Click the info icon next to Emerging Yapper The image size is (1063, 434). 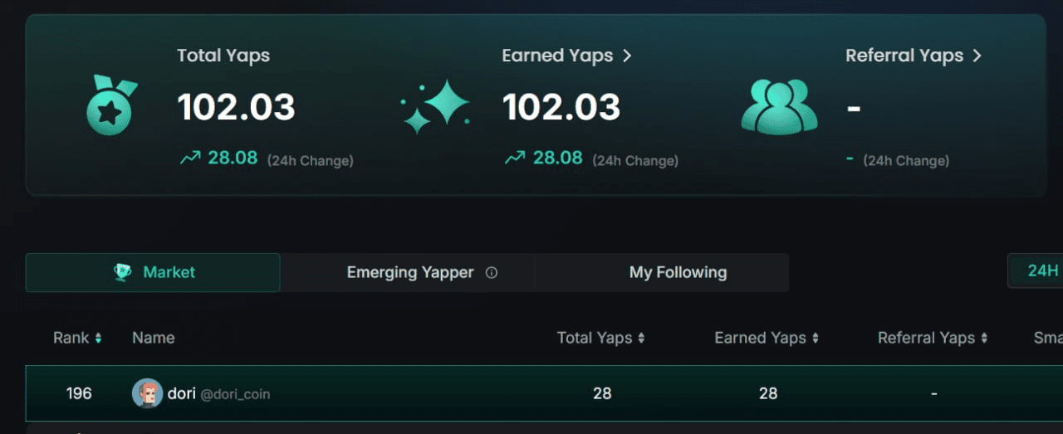(492, 272)
